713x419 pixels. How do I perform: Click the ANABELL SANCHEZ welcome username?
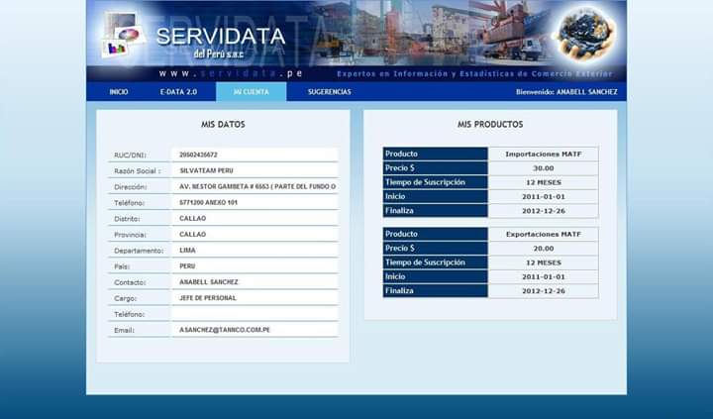(588, 92)
